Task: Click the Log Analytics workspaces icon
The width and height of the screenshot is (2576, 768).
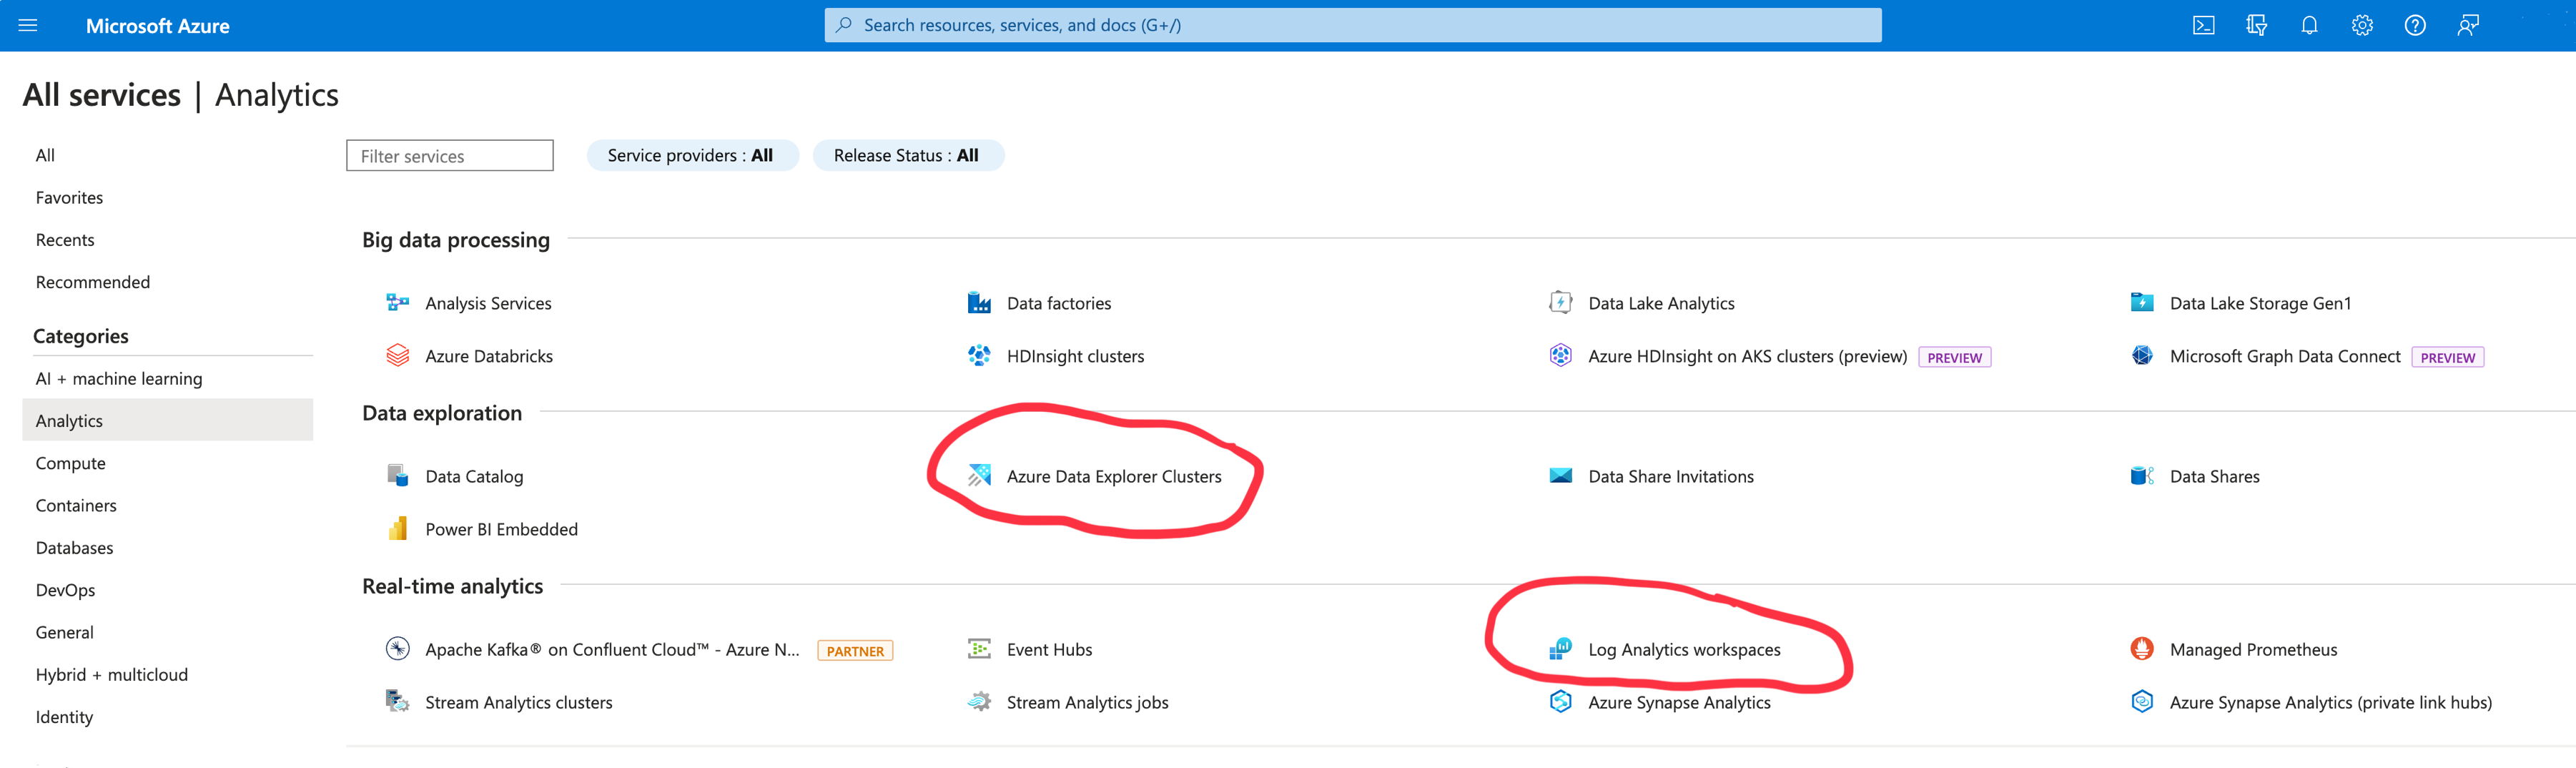Action: [1560, 648]
